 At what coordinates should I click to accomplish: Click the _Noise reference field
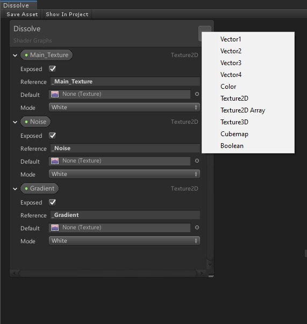coord(125,148)
